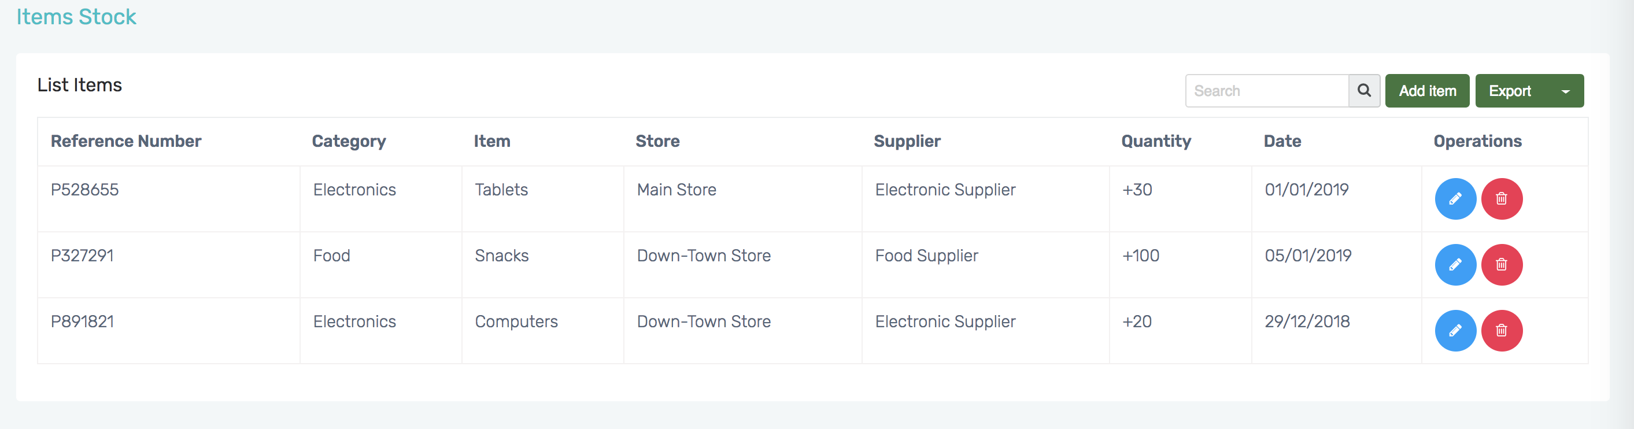Delete the Tablets item row
This screenshot has width=1634, height=429.
click(x=1502, y=199)
